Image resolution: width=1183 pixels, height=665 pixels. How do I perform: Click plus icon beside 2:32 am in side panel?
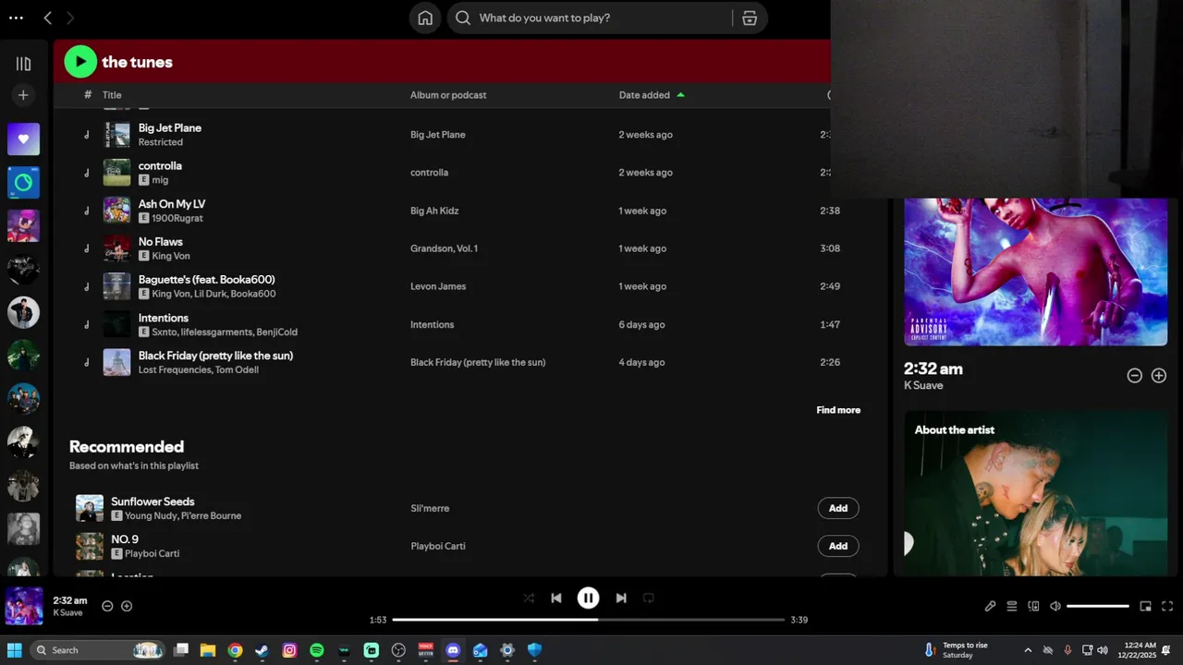1159,375
